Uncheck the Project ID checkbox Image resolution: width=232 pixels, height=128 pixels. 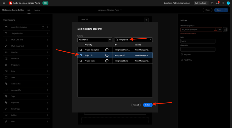coord(81,55)
